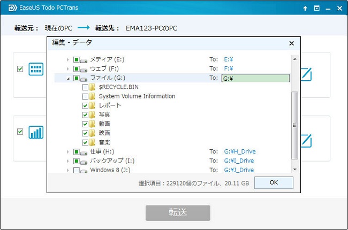Click the レポート folder icon
Image resolution: width=348 pixels, height=230 pixels.
tap(92, 105)
